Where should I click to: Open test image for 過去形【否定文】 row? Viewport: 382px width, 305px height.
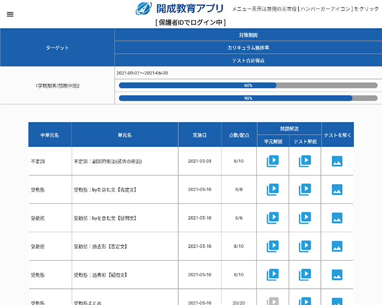pyautogui.click(x=337, y=247)
